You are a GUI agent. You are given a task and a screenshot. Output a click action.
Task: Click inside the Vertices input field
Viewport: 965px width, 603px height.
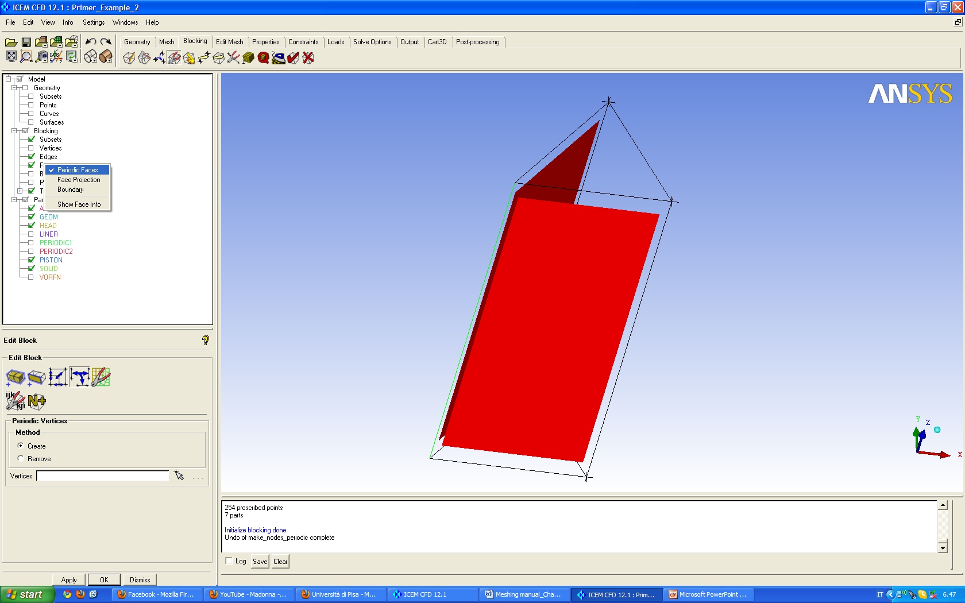coord(103,476)
